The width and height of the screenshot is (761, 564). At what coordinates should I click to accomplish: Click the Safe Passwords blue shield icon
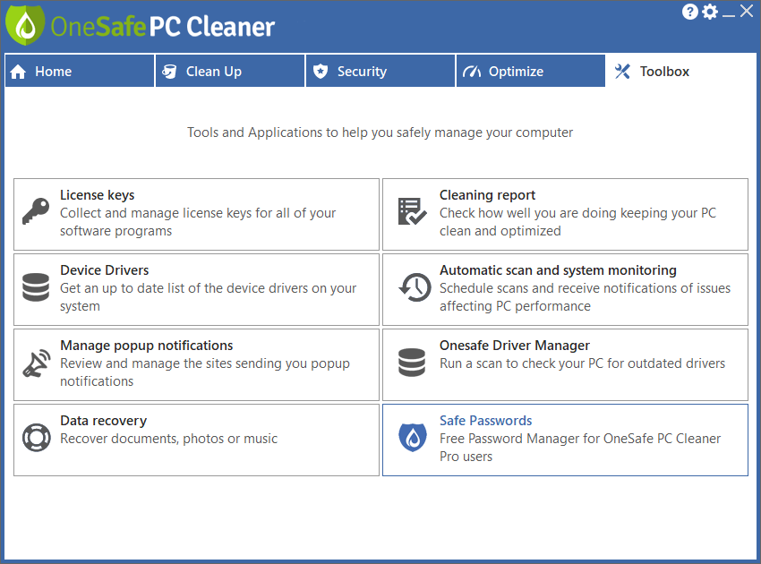(x=413, y=437)
